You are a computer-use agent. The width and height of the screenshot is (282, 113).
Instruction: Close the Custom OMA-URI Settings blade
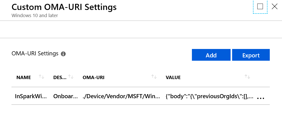[274, 7]
